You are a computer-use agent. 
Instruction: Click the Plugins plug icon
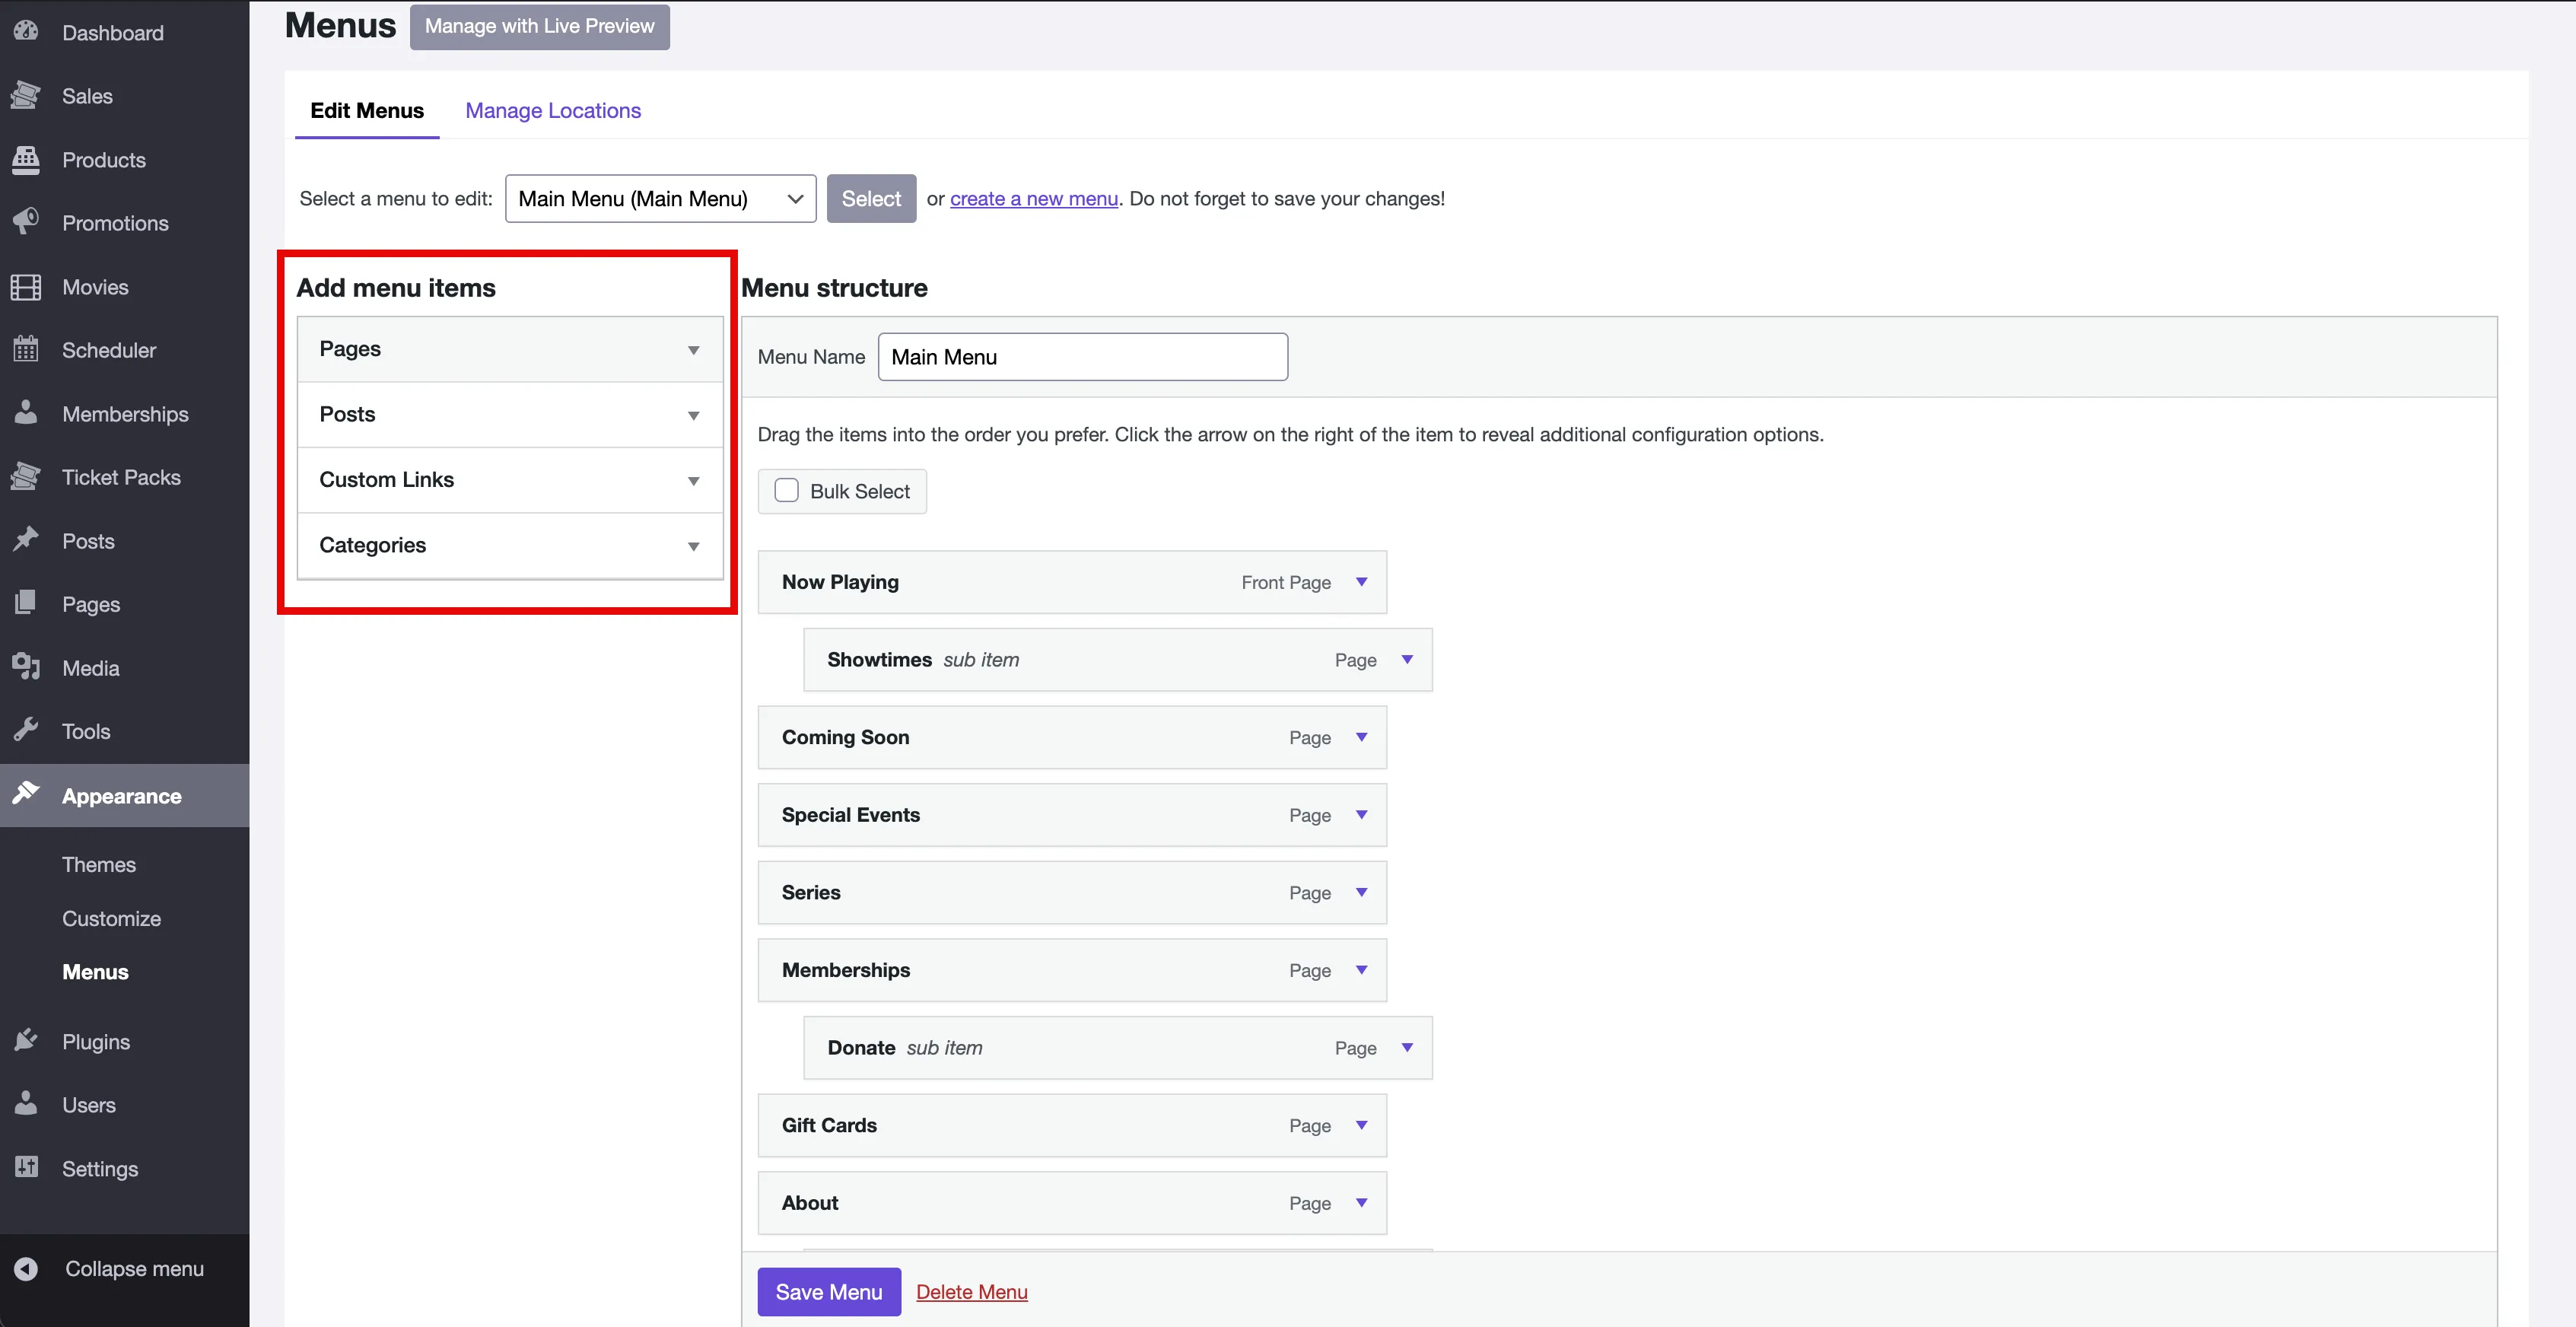26,1040
